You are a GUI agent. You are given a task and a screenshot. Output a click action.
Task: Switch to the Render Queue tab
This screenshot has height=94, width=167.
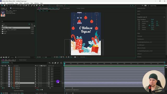point(23,60)
